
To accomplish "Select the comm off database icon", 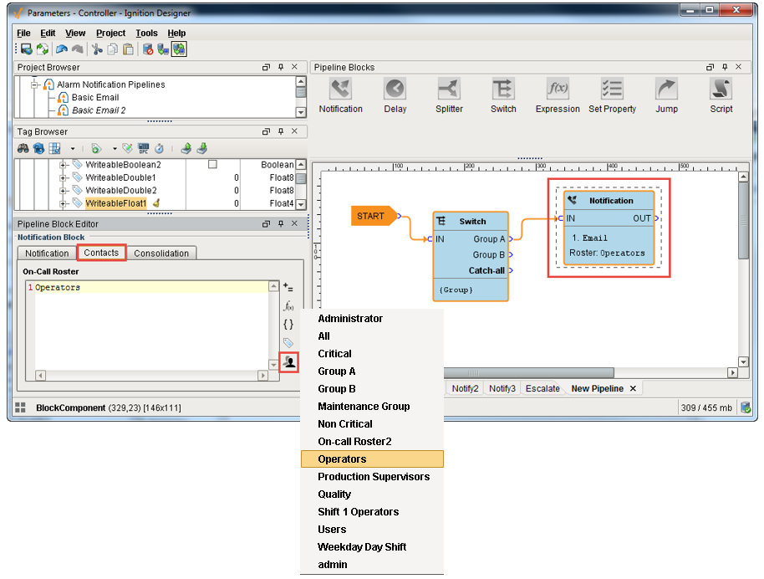I will (x=148, y=49).
